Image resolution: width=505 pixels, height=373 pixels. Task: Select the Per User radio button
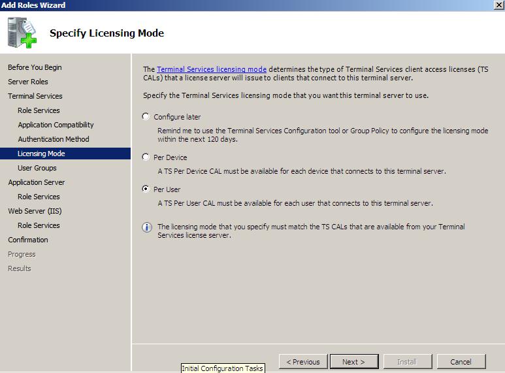coord(146,189)
